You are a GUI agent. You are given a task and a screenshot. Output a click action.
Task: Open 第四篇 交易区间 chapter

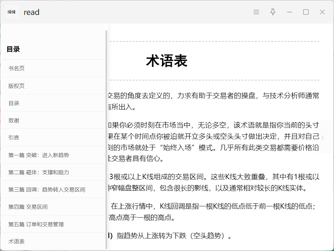pos(28,207)
